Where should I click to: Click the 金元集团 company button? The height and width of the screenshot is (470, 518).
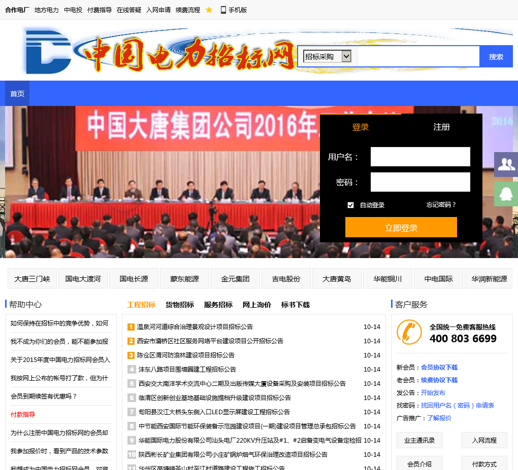pyautogui.click(x=235, y=279)
